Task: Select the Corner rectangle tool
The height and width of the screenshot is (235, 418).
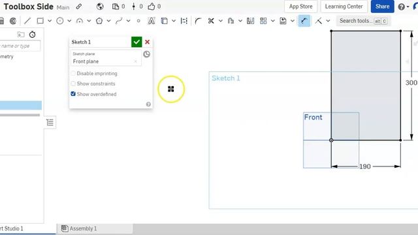Action: pyautogui.click(x=40, y=21)
